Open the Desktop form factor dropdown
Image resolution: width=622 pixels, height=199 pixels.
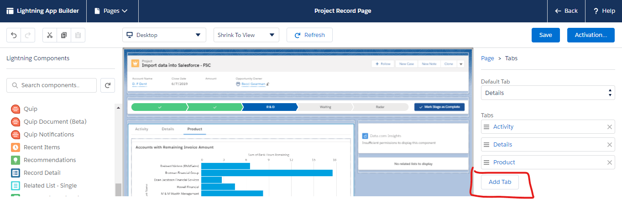pos(164,35)
